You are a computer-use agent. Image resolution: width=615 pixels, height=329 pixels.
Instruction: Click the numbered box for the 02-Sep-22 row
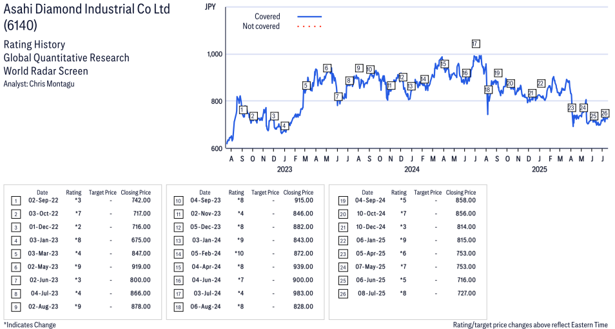[x=15, y=201]
